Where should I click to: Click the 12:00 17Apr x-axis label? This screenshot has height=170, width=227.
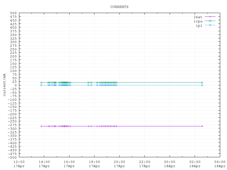pyautogui.click(x=19, y=164)
